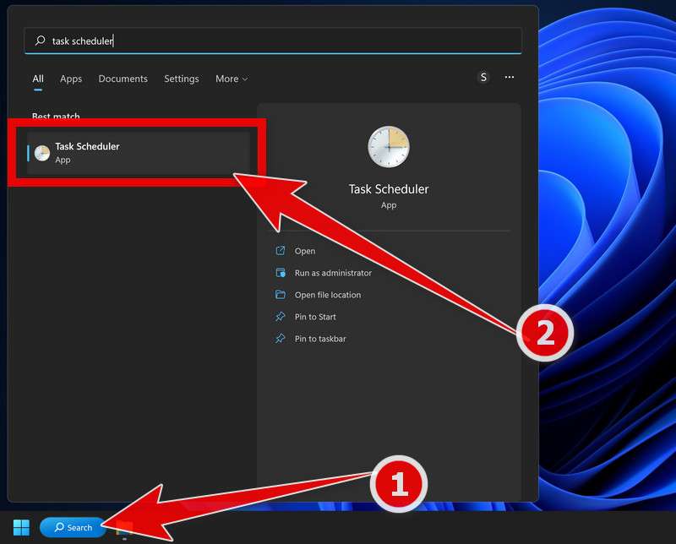Expand the More filter dropdown
The height and width of the screenshot is (544, 676).
232,79
